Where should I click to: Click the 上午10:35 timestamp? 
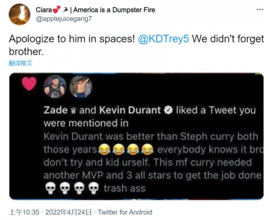(x=24, y=212)
